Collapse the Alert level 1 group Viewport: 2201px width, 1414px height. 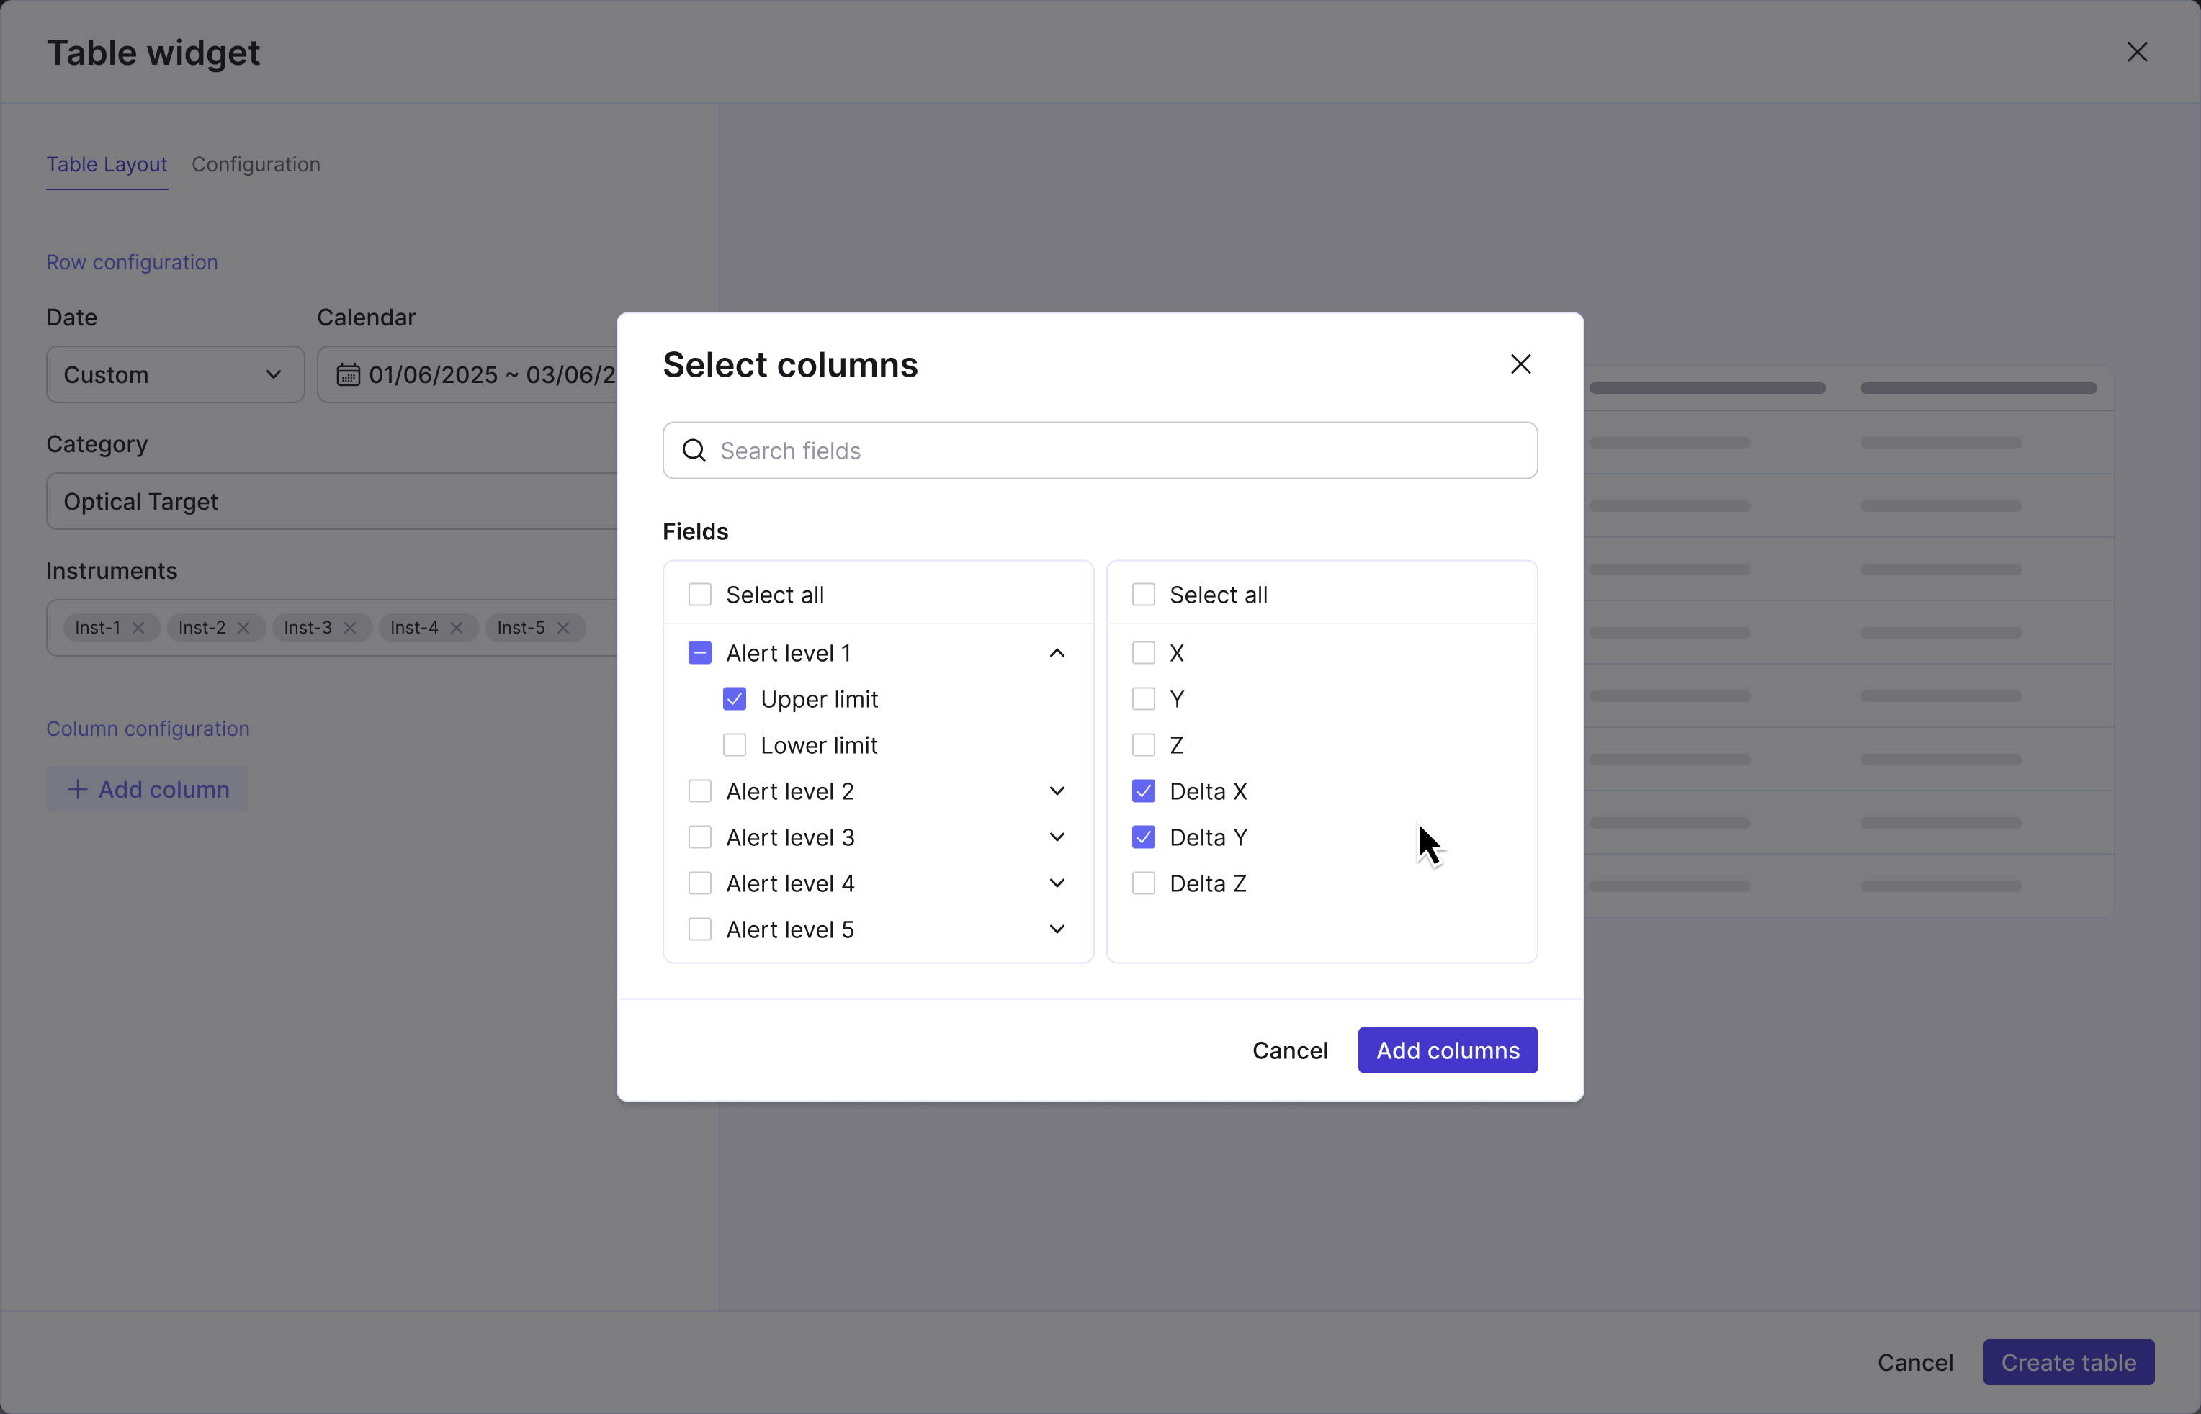tap(1057, 653)
